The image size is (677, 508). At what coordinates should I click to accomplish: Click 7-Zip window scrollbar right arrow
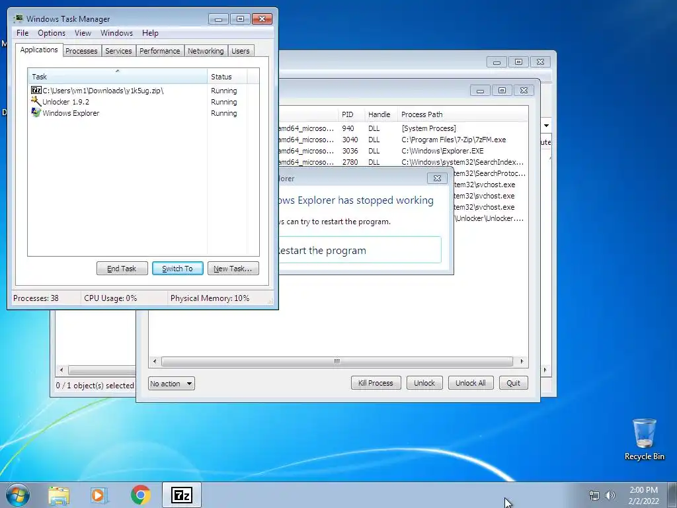(x=545, y=370)
